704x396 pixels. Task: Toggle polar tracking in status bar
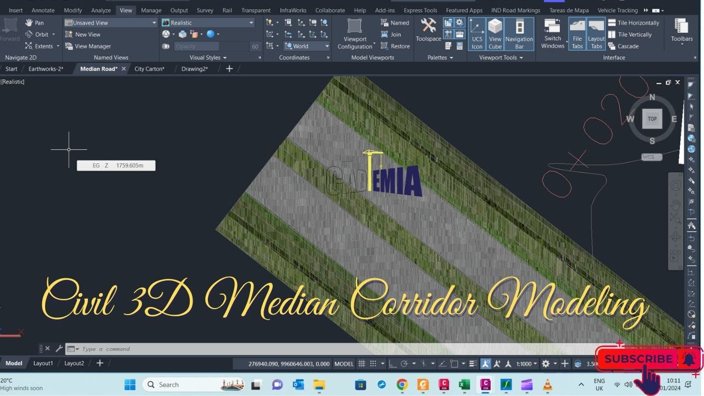(x=404, y=364)
